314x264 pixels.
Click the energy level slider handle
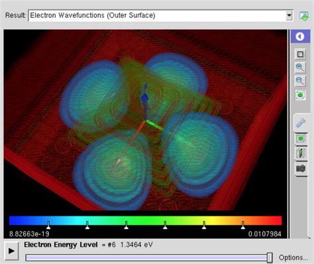click(x=270, y=257)
